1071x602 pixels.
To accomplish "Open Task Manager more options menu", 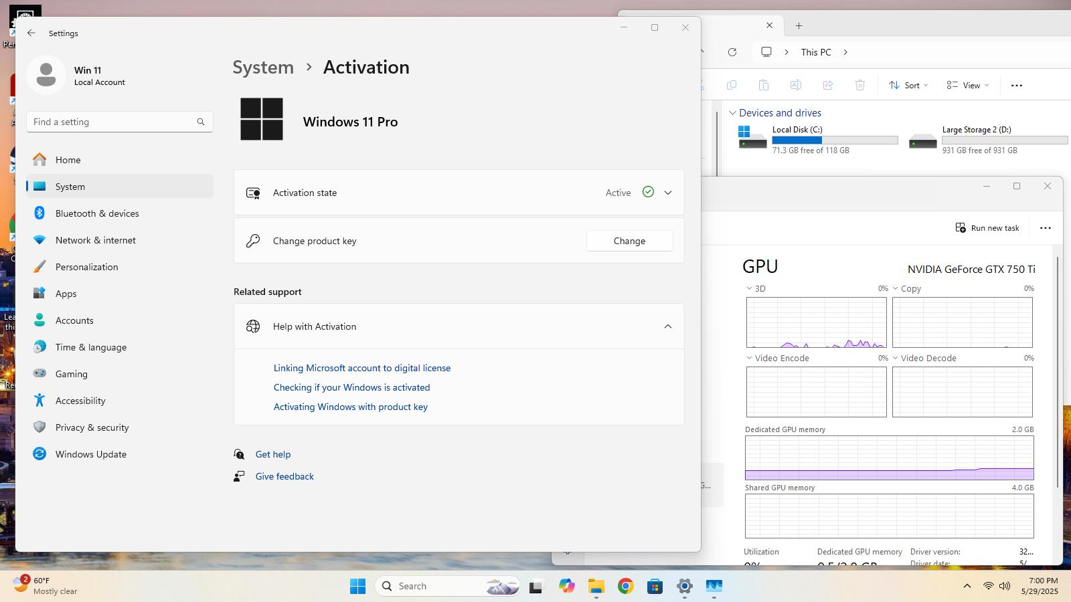I will coord(1045,228).
